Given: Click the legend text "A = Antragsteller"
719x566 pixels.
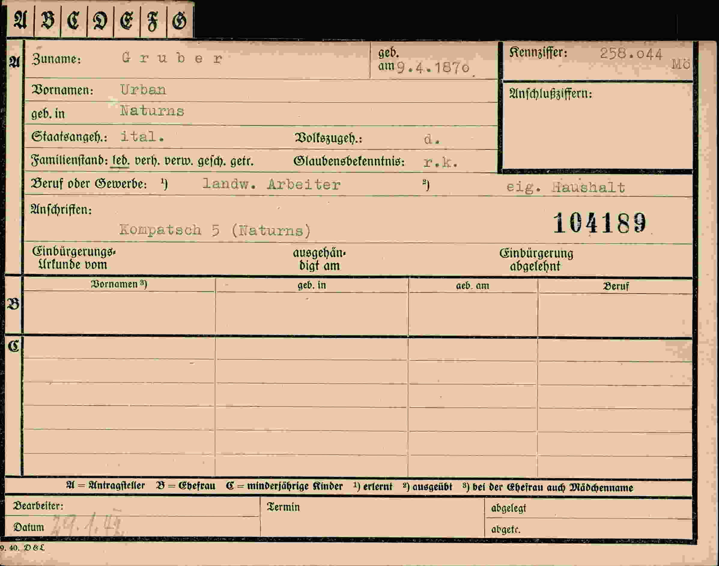Looking at the screenshot, I should pos(105,486).
